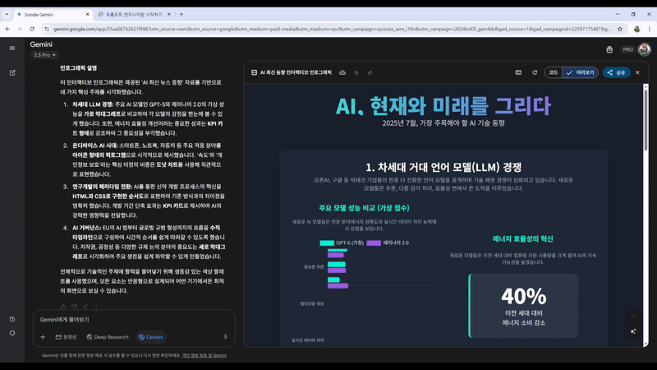The height and width of the screenshot is (370, 657).
Task: Click the 정교한 추론 chart axis label
Action: (x=314, y=266)
